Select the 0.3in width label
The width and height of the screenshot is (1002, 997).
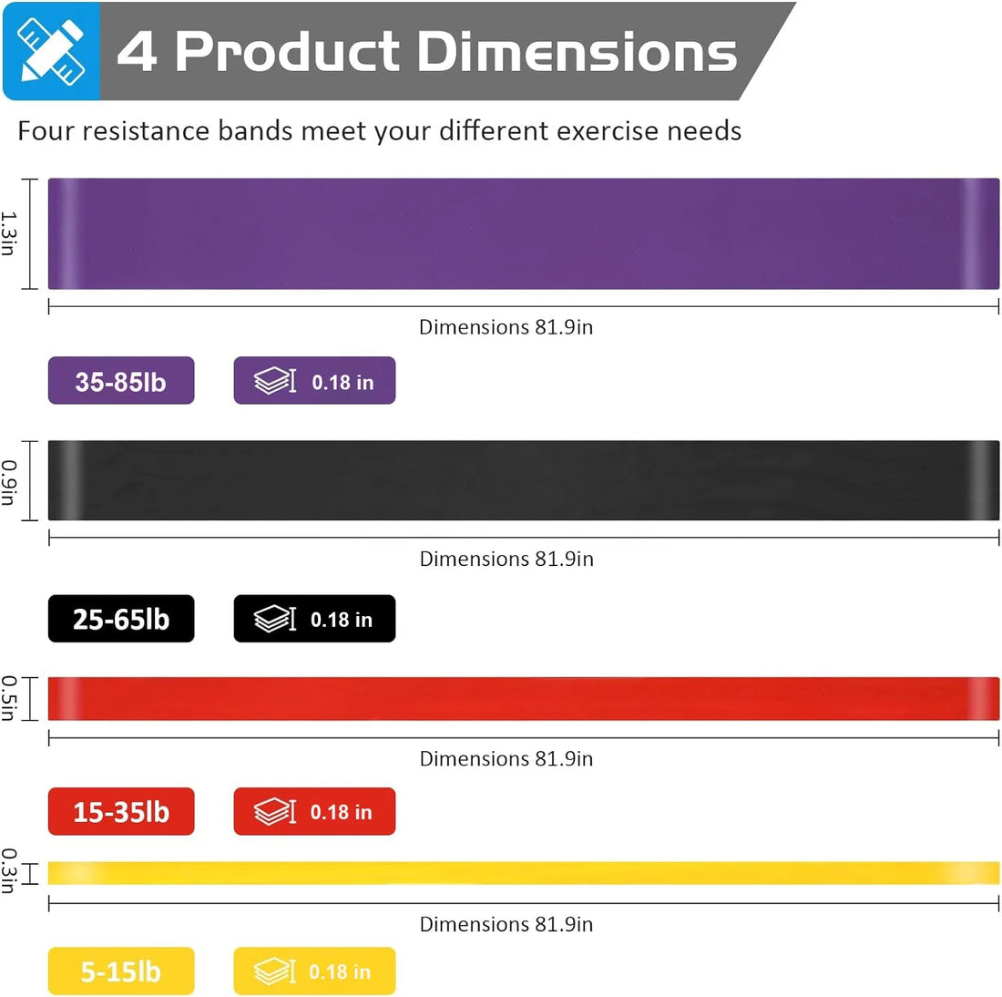coord(9,871)
